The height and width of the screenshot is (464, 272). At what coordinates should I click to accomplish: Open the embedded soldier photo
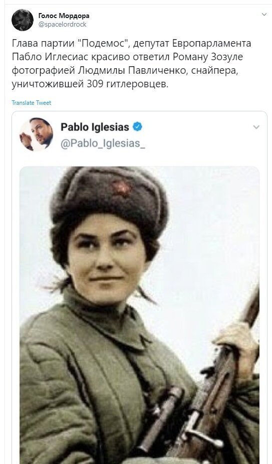(140, 315)
